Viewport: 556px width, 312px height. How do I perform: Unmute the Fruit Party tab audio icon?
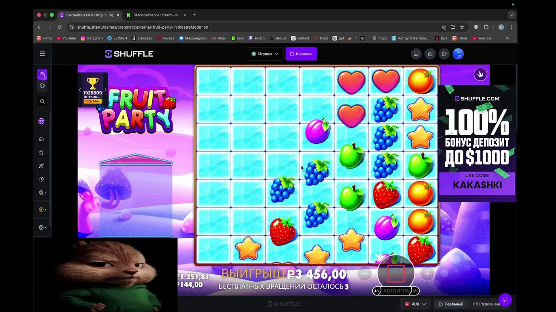tap(111, 15)
